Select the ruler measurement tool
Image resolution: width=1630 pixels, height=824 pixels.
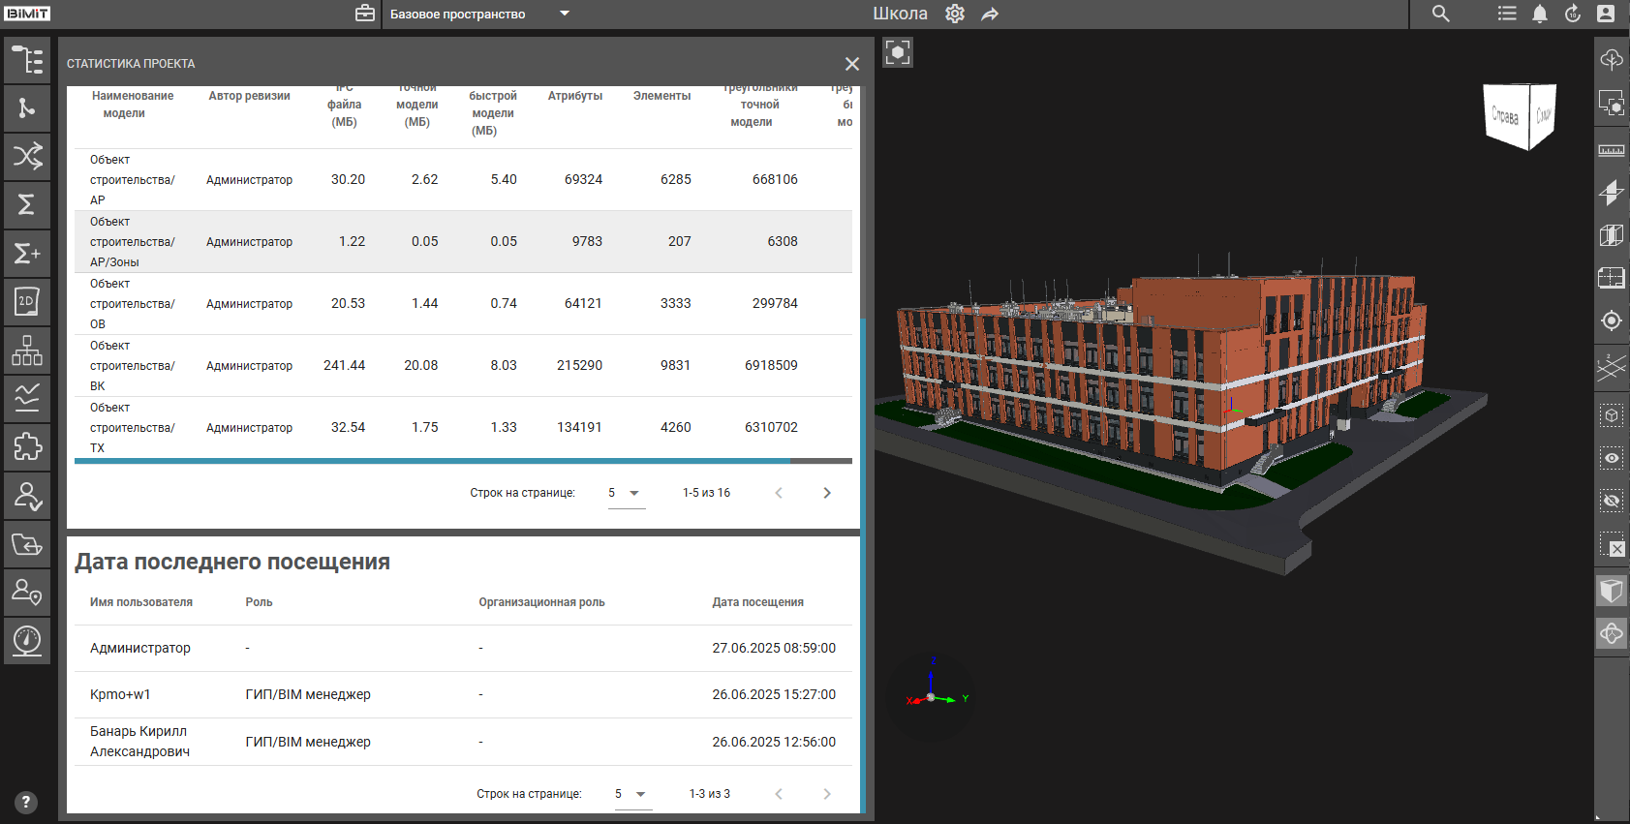[1611, 150]
